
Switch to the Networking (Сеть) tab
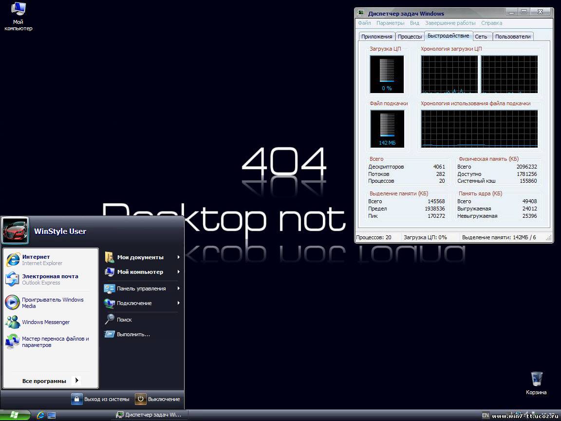tap(481, 37)
